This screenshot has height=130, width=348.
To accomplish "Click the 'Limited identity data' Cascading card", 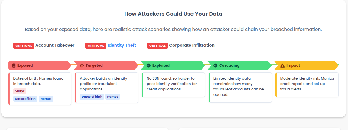I will click(240, 87).
